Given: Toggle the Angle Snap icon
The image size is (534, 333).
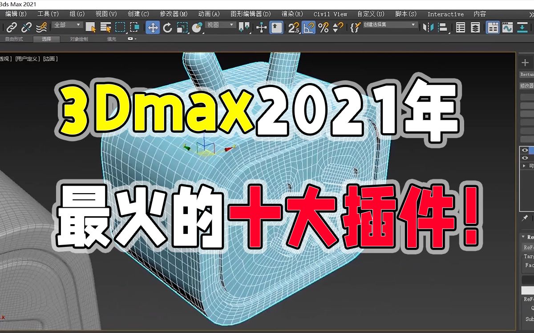Looking at the screenshot, I should point(308,28).
